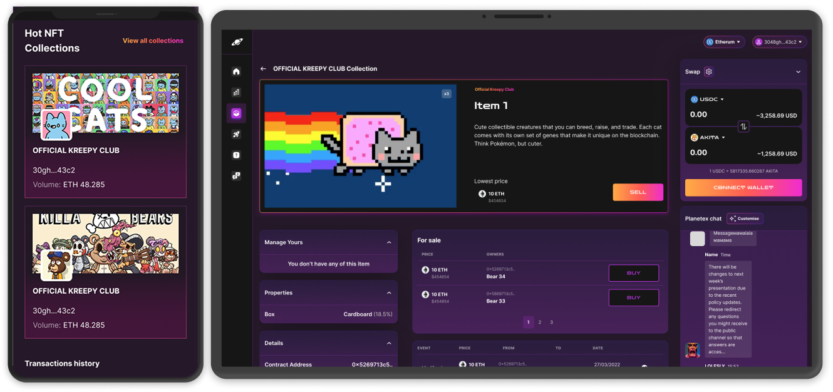Open the 3048gh...43c2 account dropdown
The height and width of the screenshot is (392, 833).
coord(779,42)
